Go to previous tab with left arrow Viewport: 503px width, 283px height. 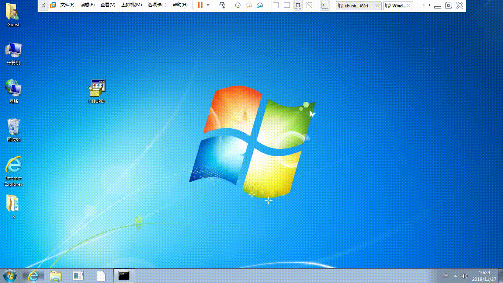point(423,5)
